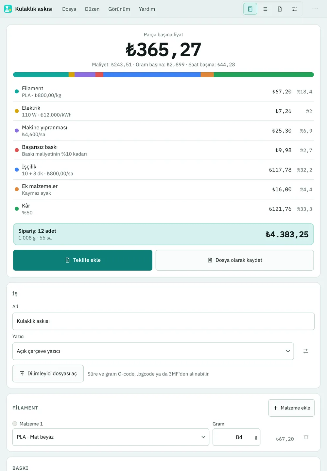This screenshot has height=471, width=327.
Task: Open the Dosya menu
Action: point(69,9)
